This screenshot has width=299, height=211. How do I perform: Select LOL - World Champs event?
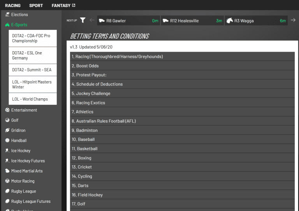coord(33,99)
